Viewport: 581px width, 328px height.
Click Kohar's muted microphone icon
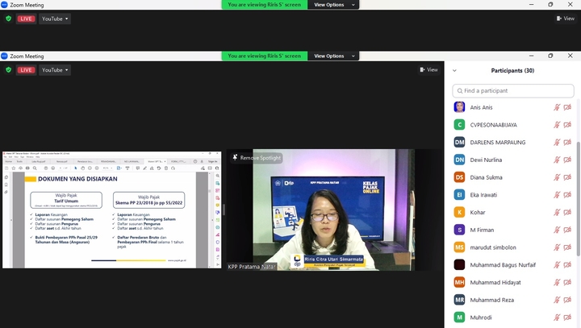(557, 212)
